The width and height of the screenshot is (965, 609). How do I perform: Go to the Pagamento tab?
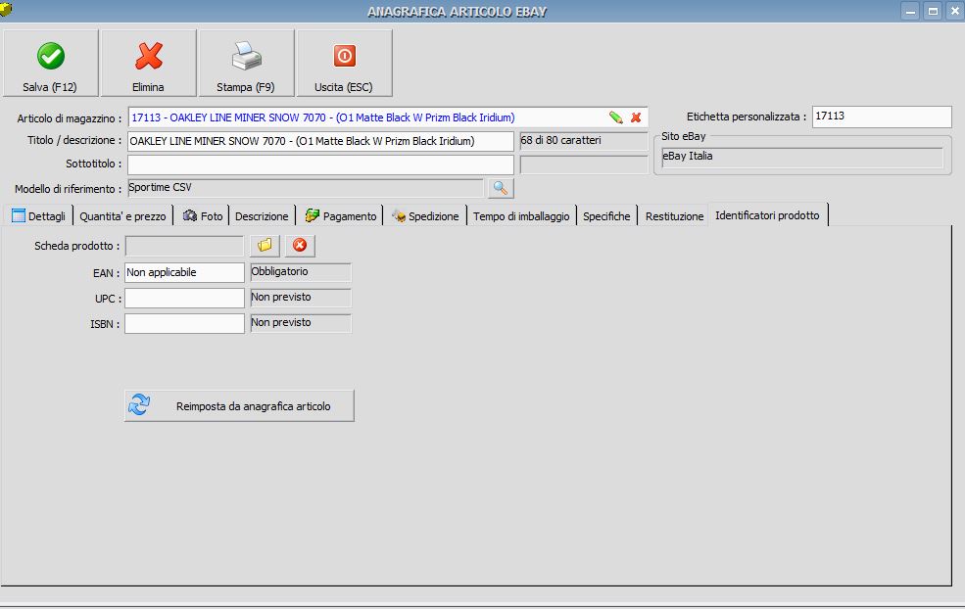point(340,216)
